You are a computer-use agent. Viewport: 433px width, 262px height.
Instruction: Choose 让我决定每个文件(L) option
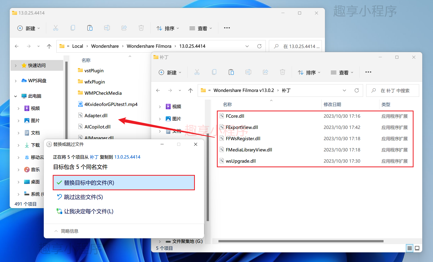point(85,211)
